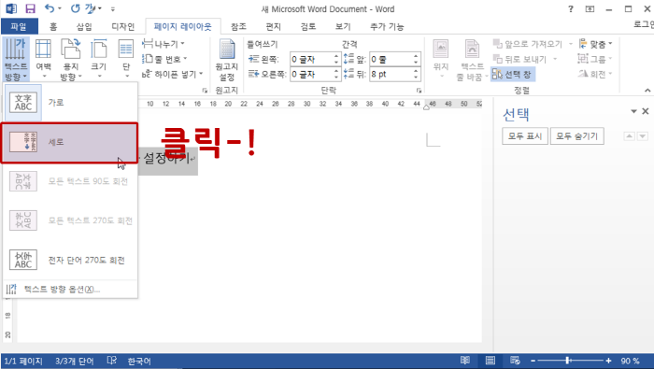Open Breaks (나누기) dropdown
This screenshot has height=369, width=654.
click(x=163, y=44)
